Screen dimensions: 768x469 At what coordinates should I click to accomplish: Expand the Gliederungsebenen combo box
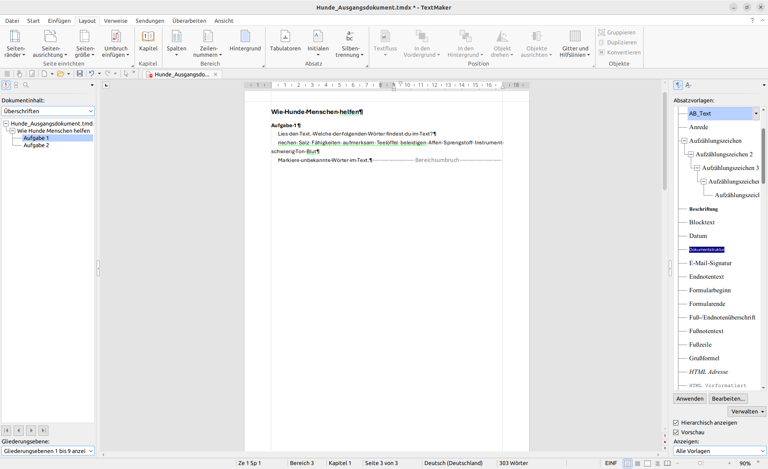click(48, 451)
